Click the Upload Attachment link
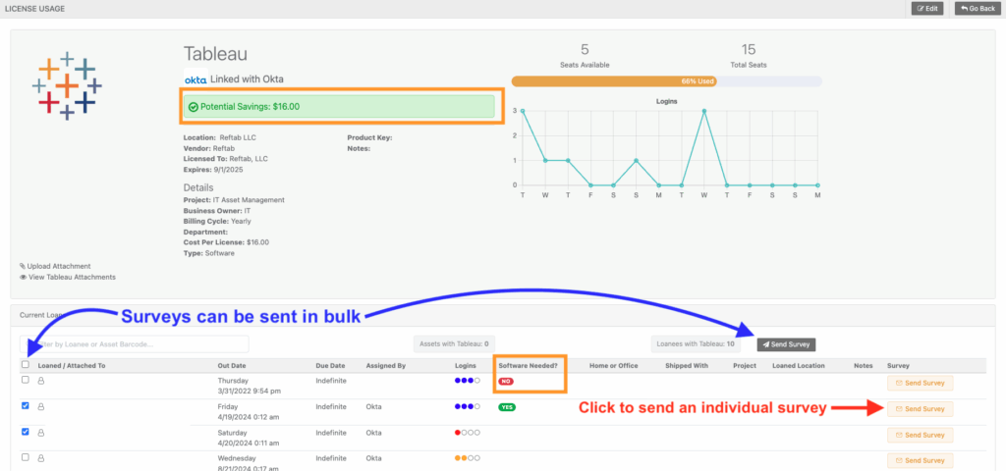Screen dimensions: 1006x471 pyautogui.click(x=55, y=266)
